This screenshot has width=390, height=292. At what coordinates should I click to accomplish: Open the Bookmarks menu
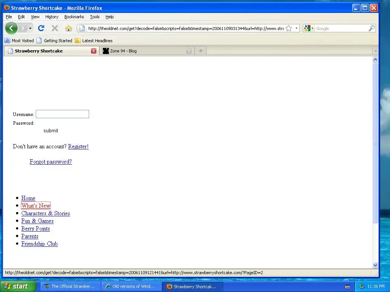pyautogui.click(x=74, y=17)
